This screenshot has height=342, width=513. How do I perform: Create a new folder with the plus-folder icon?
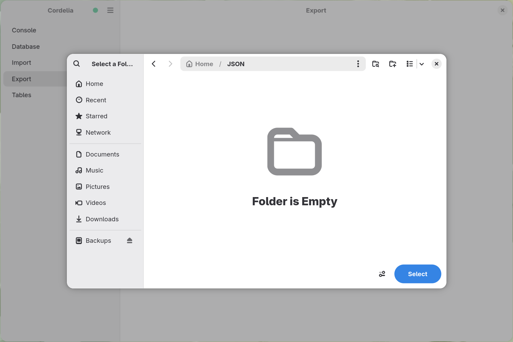click(393, 64)
